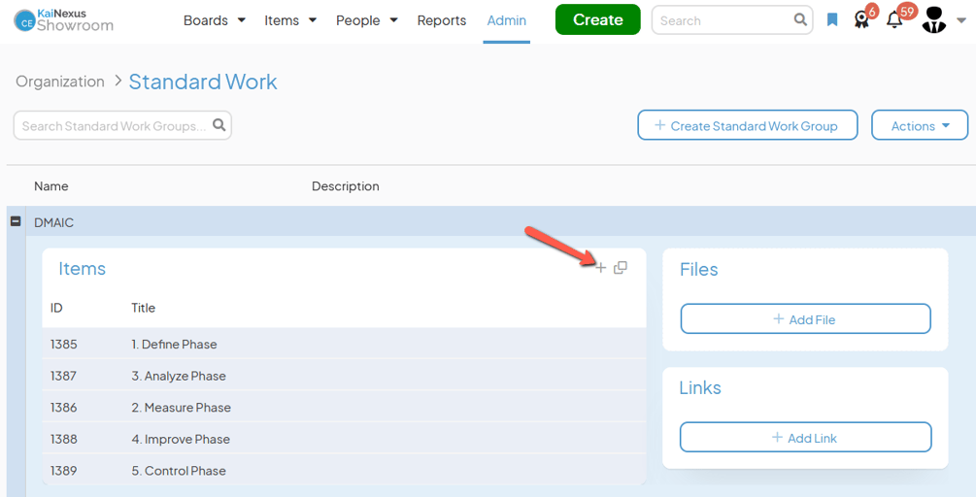The height and width of the screenshot is (497, 976).
Task: Click ID 1389 in the Items table
Action: (x=63, y=471)
